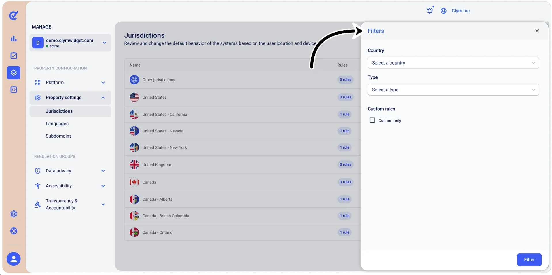Enable the Custom only checkbox
Screen dimensions: 552x275
click(x=372, y=120)
